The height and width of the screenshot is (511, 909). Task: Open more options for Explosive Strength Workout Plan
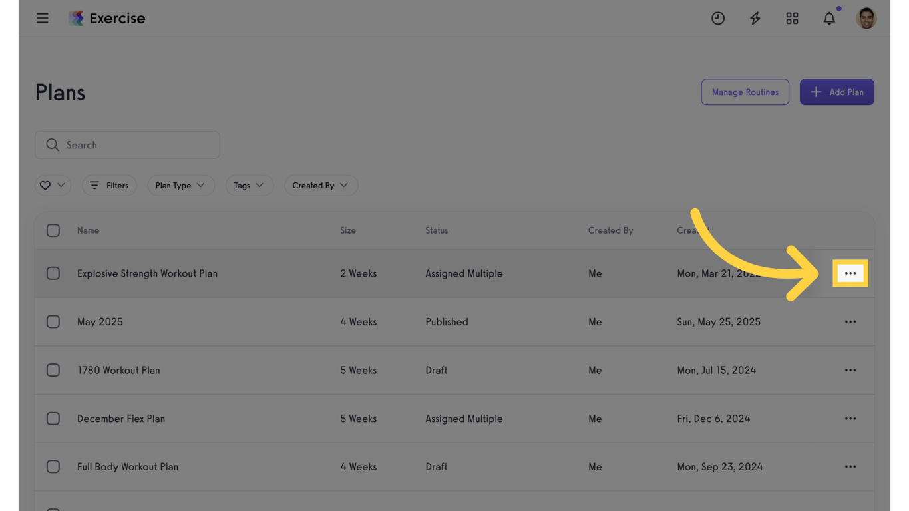(x=850, y=273)
